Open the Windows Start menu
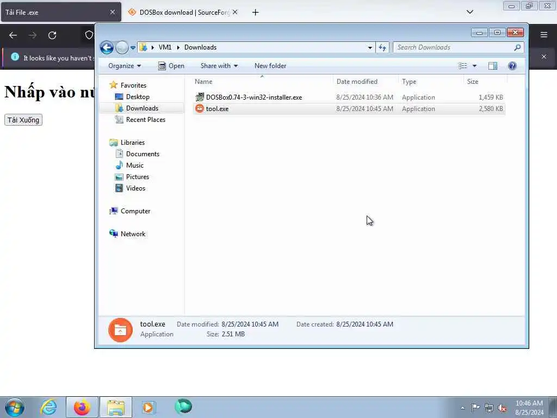The image size is (557, 418). tap(15, 407)
